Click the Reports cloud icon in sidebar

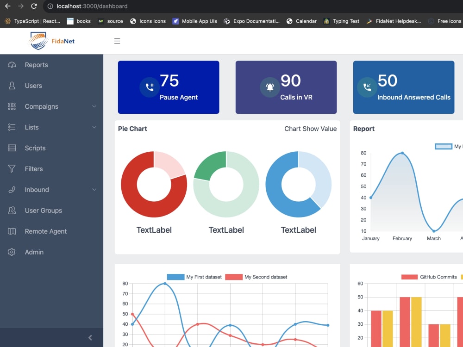pyautogui.click(x=12, y=65)
